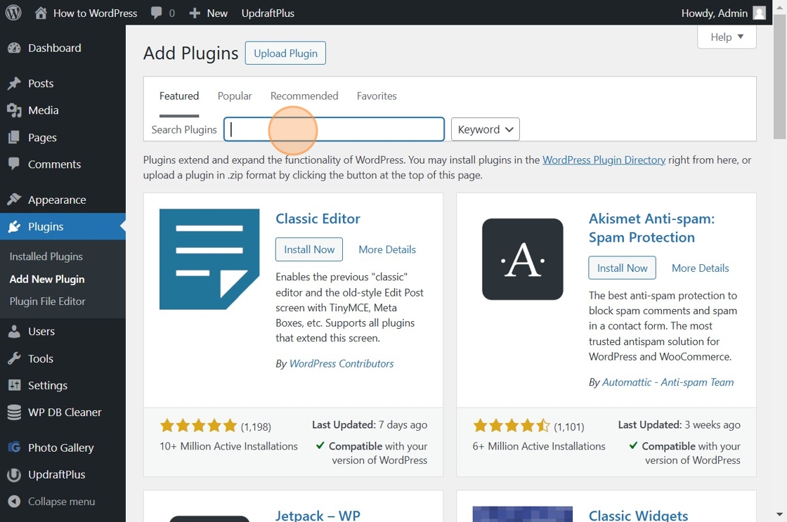Open More Details for Akismet
Viewport: 787px width, 522px height.
(x=700, y=268)
